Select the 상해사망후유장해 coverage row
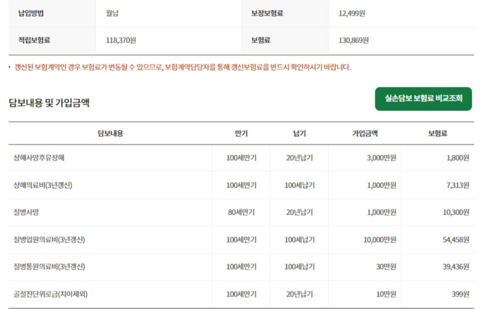Image resolution: width=483 pixels, height=309 pixels. 39,158
